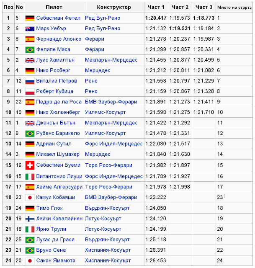The width and height of the screenshot is (255, 268).
Task: Click the Място на старта column header
Action: pos(234,8)
